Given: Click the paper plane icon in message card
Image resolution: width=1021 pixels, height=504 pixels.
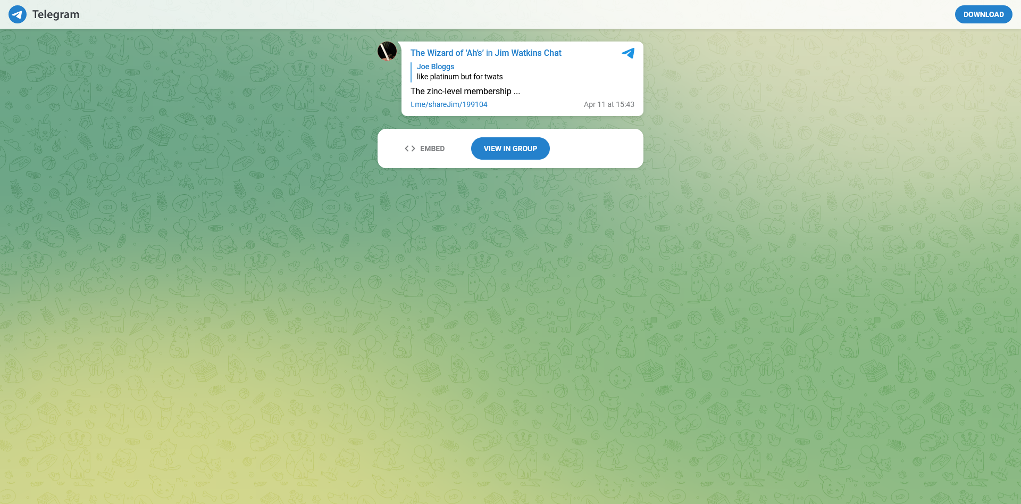Looking at the screenshot, I should pyautogui.click(x=628, y=53).
